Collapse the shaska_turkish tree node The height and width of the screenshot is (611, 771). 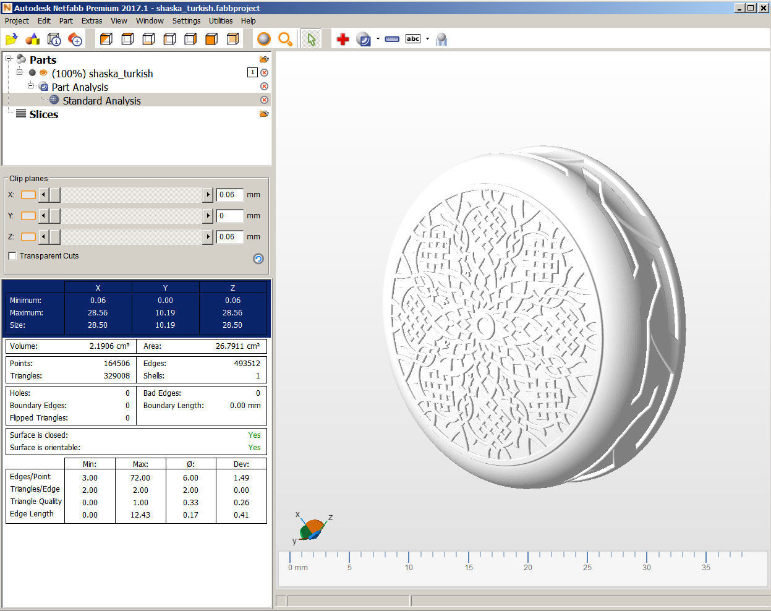click(20, 72)
